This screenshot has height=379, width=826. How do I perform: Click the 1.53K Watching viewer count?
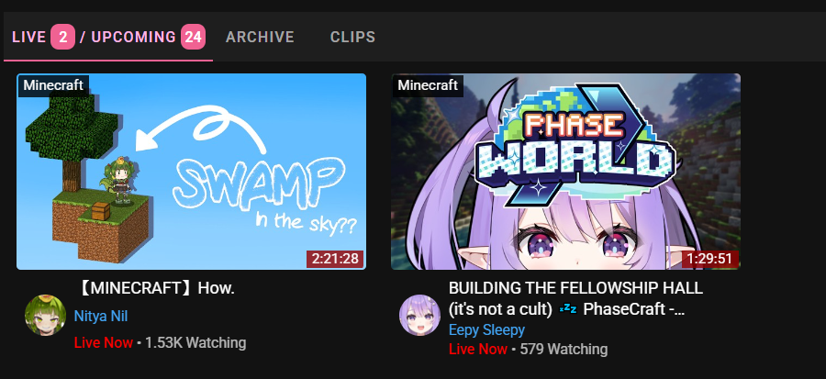click(x=195, y=342)
